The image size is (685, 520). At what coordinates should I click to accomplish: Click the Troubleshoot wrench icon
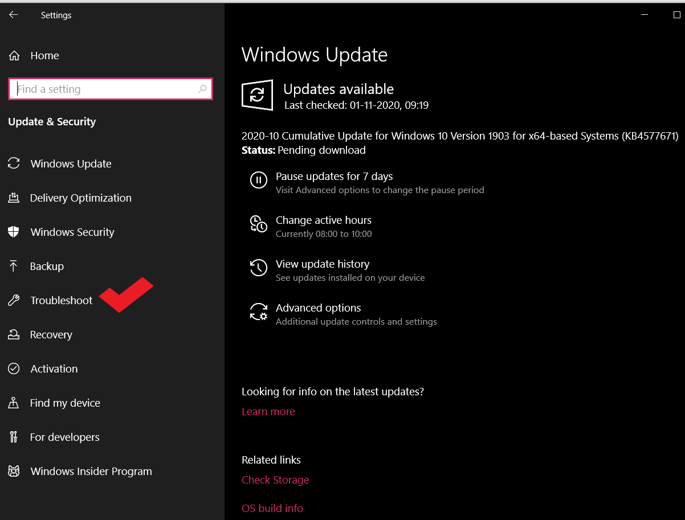pos(14,300)
